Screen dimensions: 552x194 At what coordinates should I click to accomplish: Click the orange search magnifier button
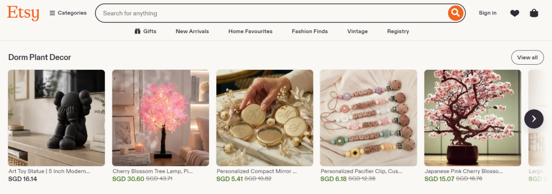[x=455, y=13]
